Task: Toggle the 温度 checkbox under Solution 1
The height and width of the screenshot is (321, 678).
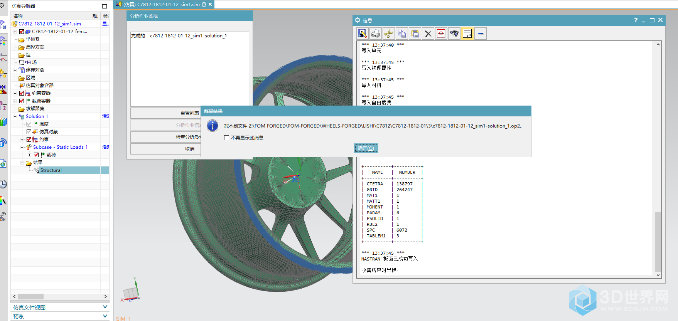Action: pos(29,124)
